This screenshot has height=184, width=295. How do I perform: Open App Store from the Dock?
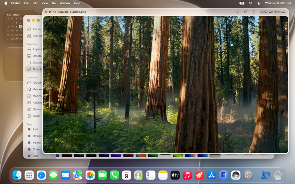click(x=211, y=175)
